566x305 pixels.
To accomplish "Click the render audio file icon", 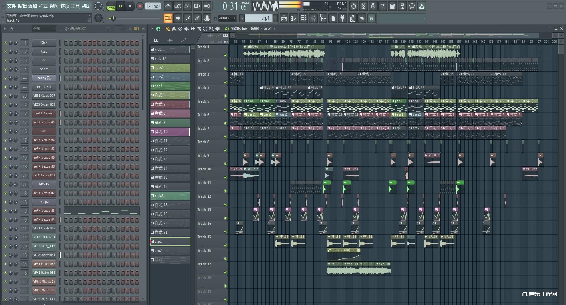I will 402,6.
